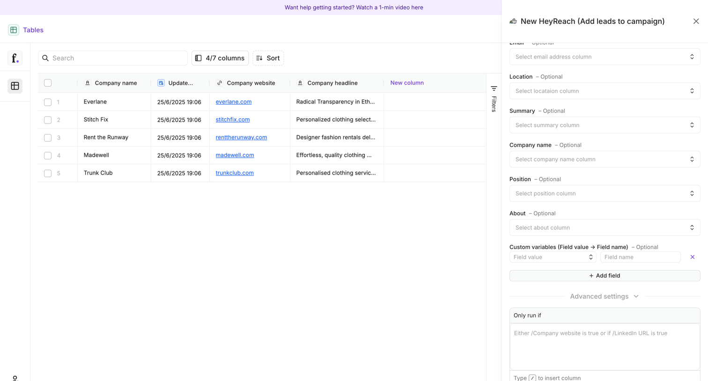Screen dimensions: 708x381
Task: Click the Update... column header
Action: [180, 83]
